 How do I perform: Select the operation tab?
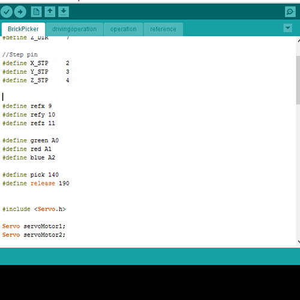tap(124, 29)
